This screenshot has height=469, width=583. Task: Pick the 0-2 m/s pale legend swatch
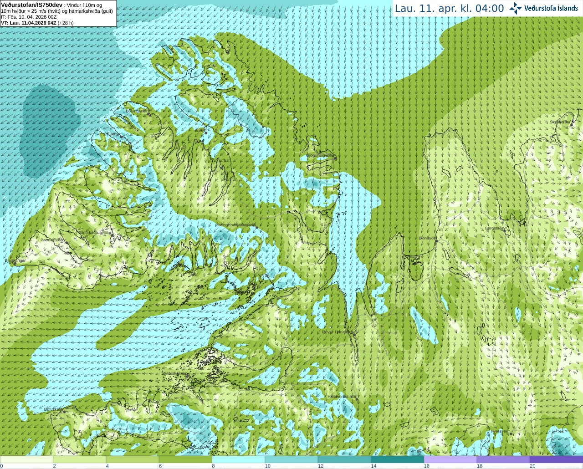pyautogui.click(x=26, y=459)
